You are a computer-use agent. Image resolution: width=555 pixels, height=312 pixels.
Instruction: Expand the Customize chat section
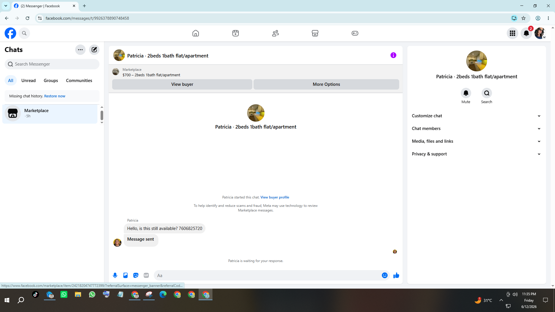(476, 116)
